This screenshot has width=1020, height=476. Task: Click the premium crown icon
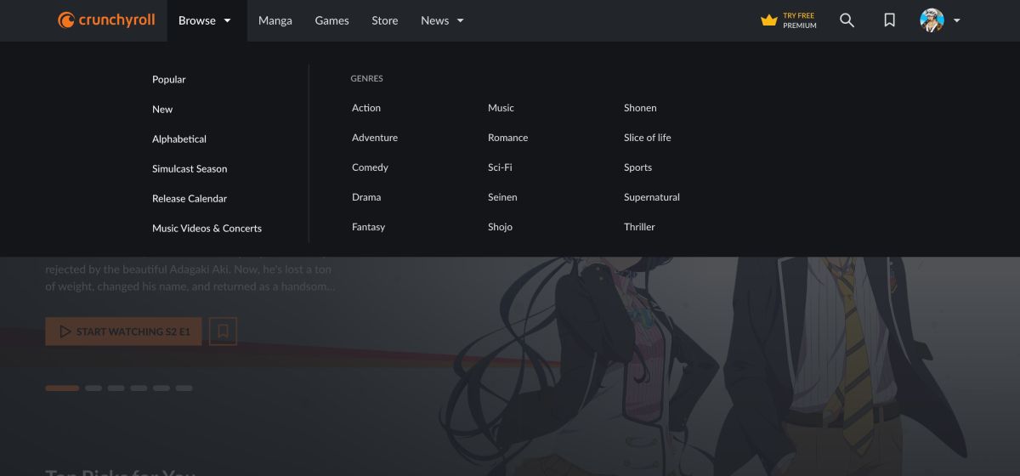[769, 20]
